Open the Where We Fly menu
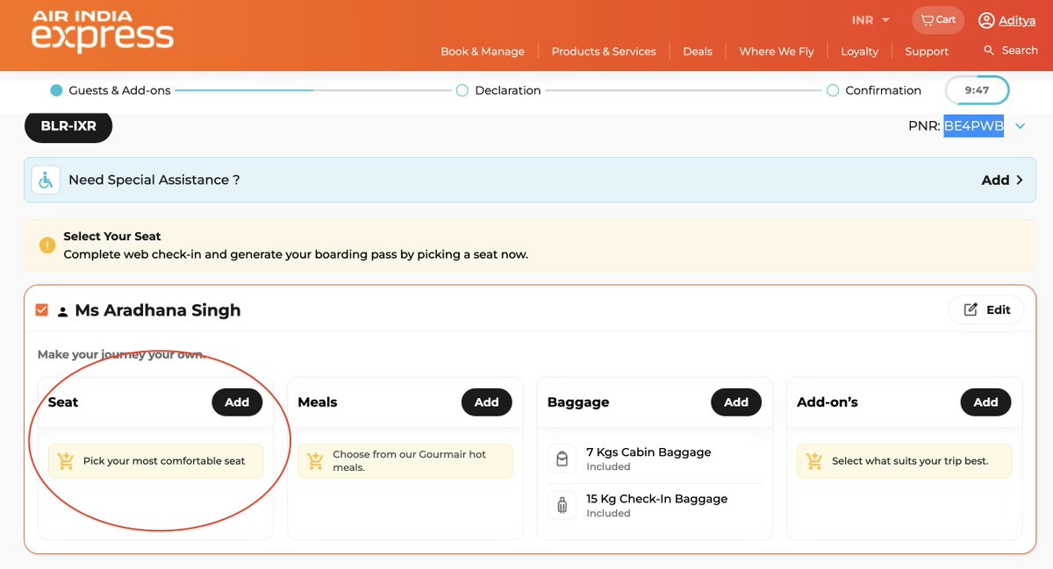The height and width of the screenshot is (569, 1053). (x=777, y=52)
